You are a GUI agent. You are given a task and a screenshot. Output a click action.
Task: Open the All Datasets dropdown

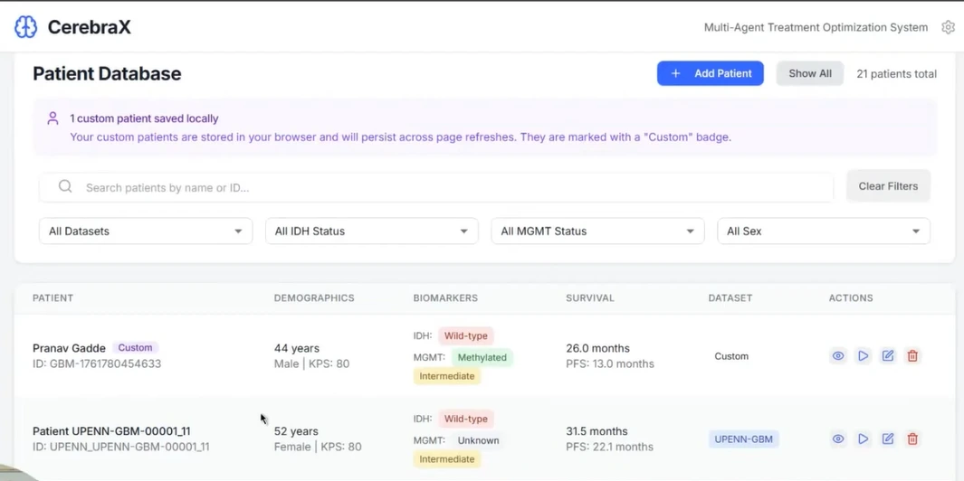(x=146, y=231)
